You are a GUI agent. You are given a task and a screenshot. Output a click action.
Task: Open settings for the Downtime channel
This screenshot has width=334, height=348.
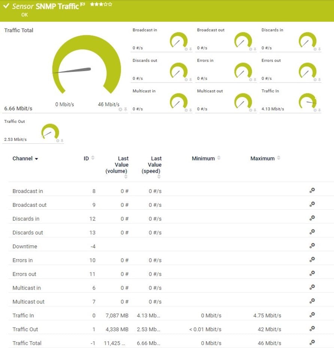click(x=312, y=246)
